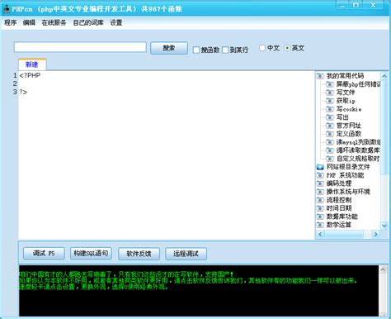
Task: Click the 搜索 button
Action: pyautogui.click(x=169, y=48)
